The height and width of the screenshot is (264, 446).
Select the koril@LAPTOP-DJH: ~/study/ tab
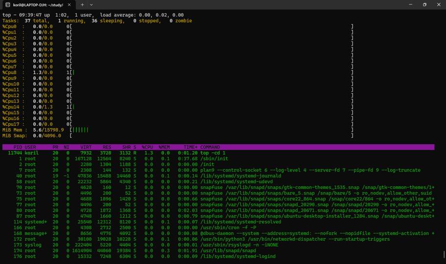pos(38,5)
